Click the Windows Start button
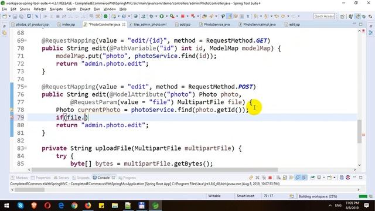Image resolution: width=375 pixels, height=211 pixels. pyautogui.click(x=6, y=206)
